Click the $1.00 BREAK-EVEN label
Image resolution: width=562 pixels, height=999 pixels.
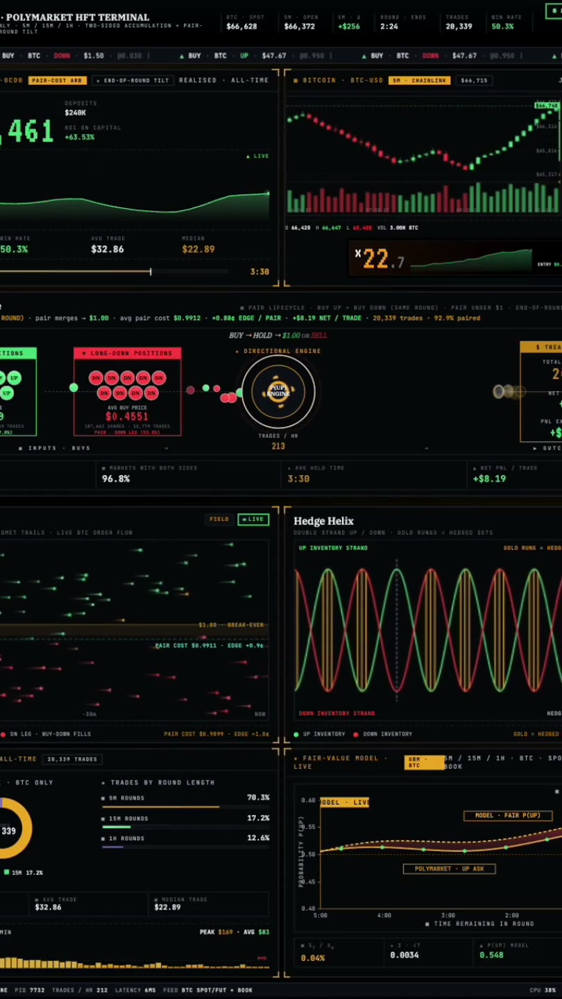tap(231, 625)
